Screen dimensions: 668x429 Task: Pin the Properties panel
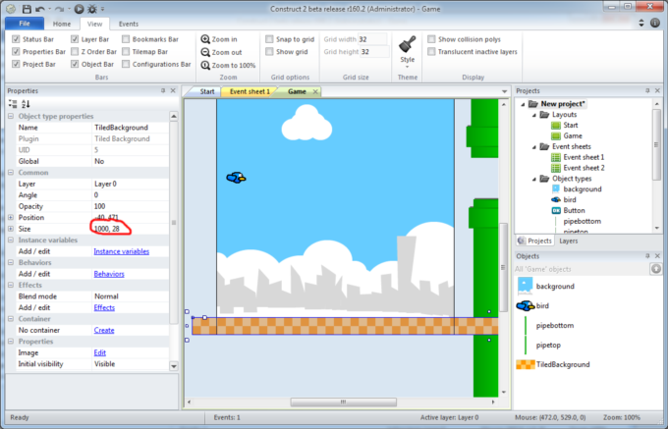coord(163,90)
